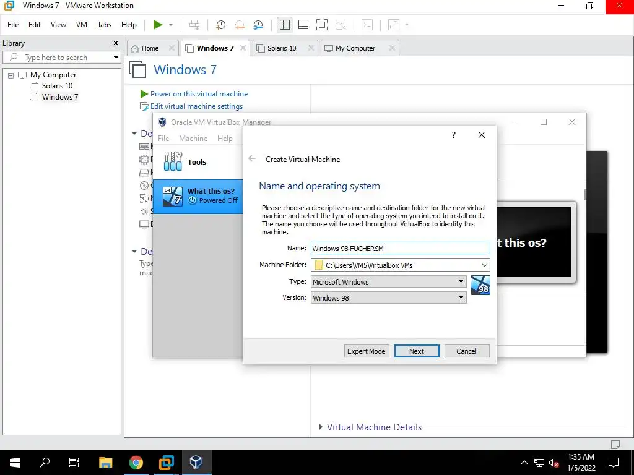Open VMware View menu
This screenshot has width=634, height=475.
(x=58, y=25)
